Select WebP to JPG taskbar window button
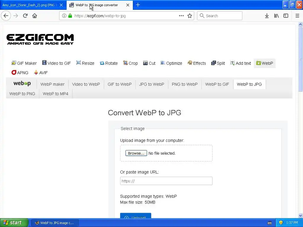 click(55, 223)
